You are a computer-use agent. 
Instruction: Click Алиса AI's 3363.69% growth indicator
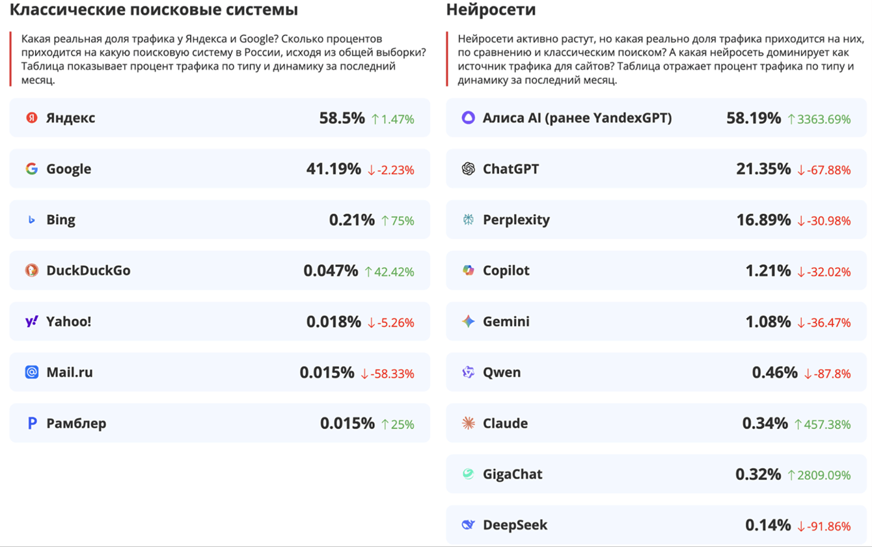tap(819, 119)
